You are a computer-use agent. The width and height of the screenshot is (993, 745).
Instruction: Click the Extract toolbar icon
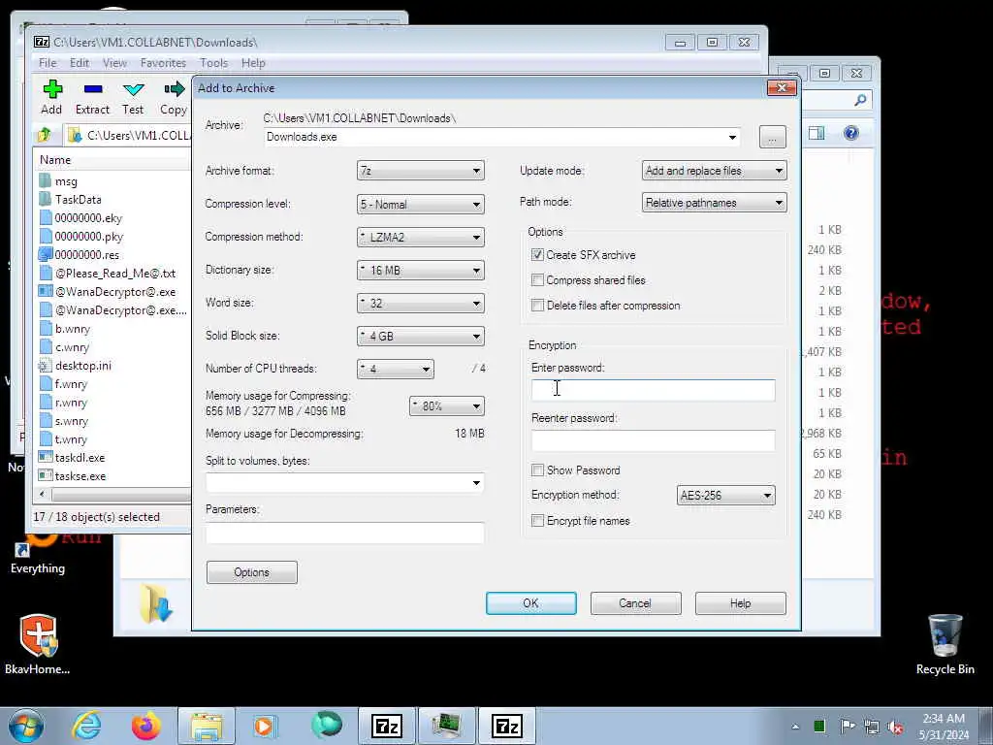coord(92,97)
